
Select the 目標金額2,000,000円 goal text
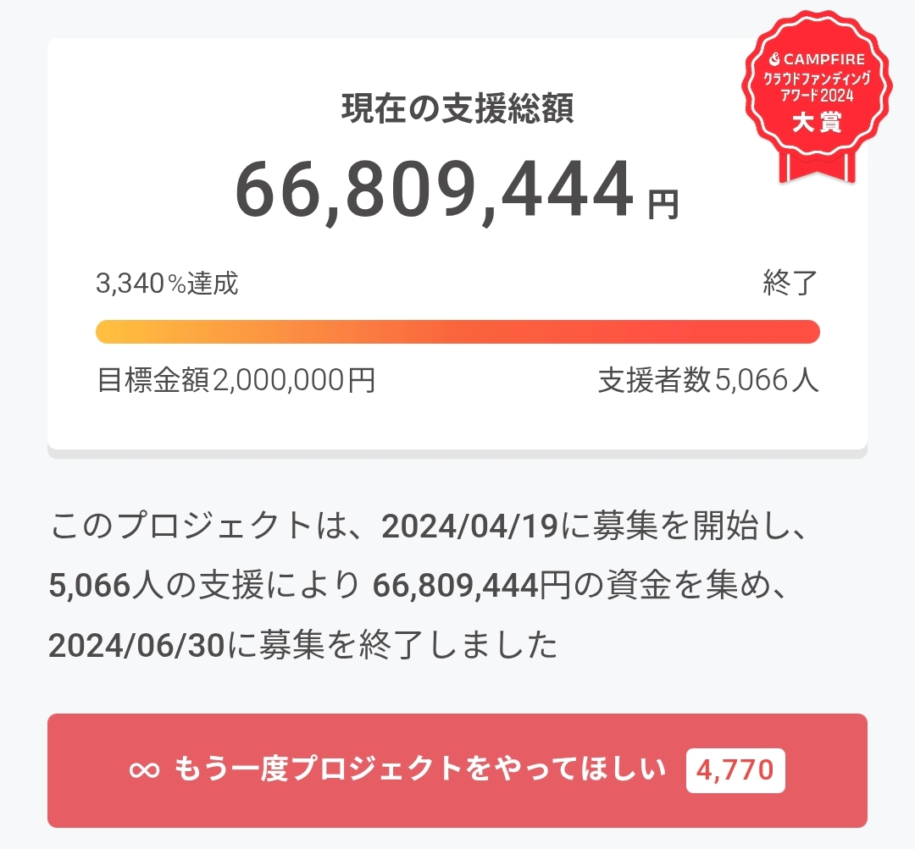tap(236, 381)
